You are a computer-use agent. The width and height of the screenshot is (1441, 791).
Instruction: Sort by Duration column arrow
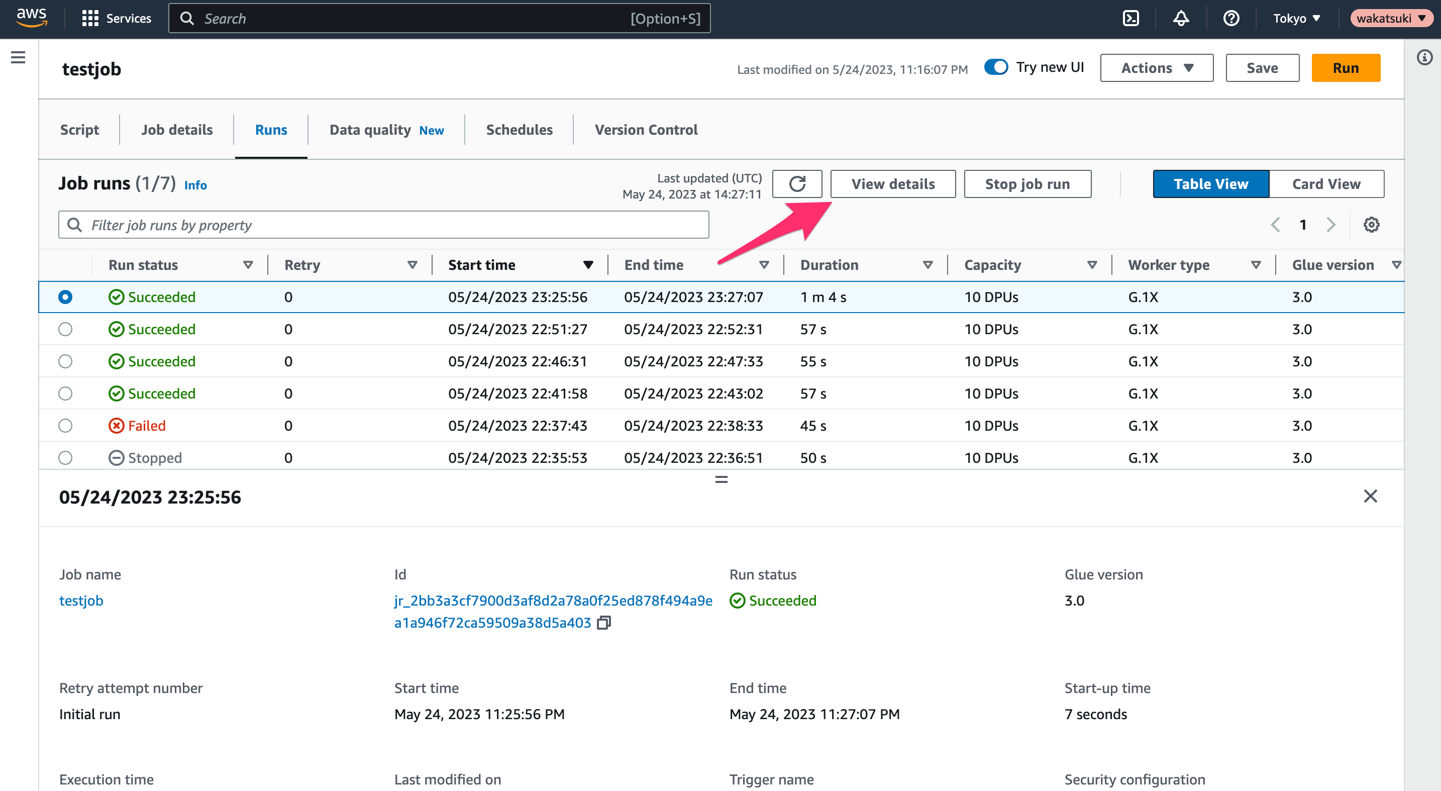[x=928, y=265]
